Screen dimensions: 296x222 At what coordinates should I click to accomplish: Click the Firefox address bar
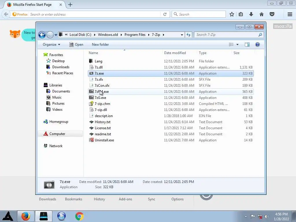95,14
